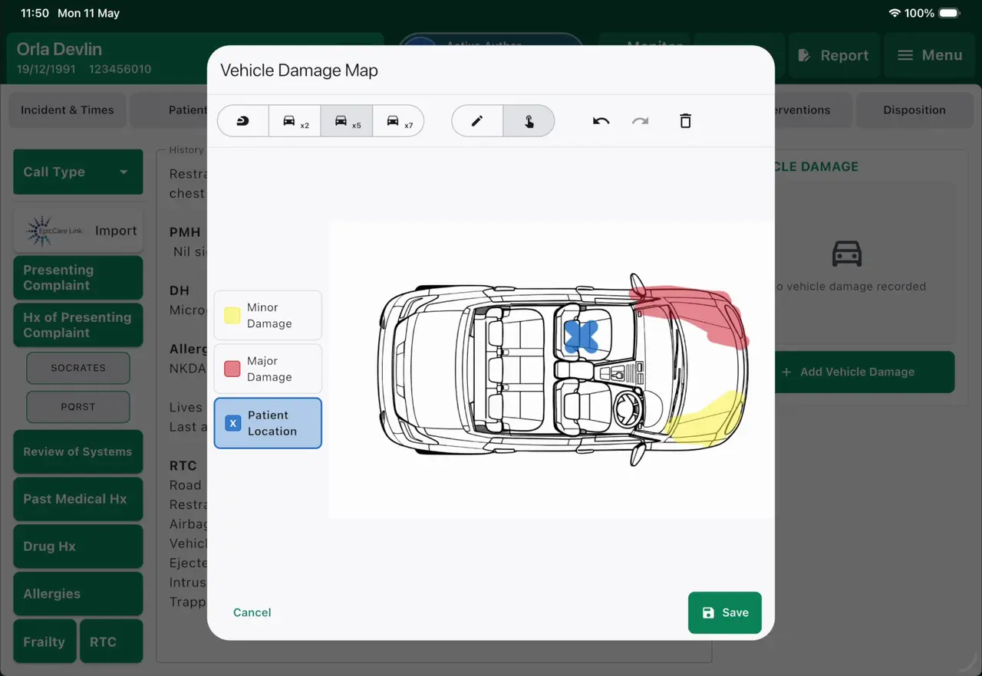Screen dimensions: 982x676
Task: Click the 11:50 clock in status bar
Action: [x=35, y=13]
